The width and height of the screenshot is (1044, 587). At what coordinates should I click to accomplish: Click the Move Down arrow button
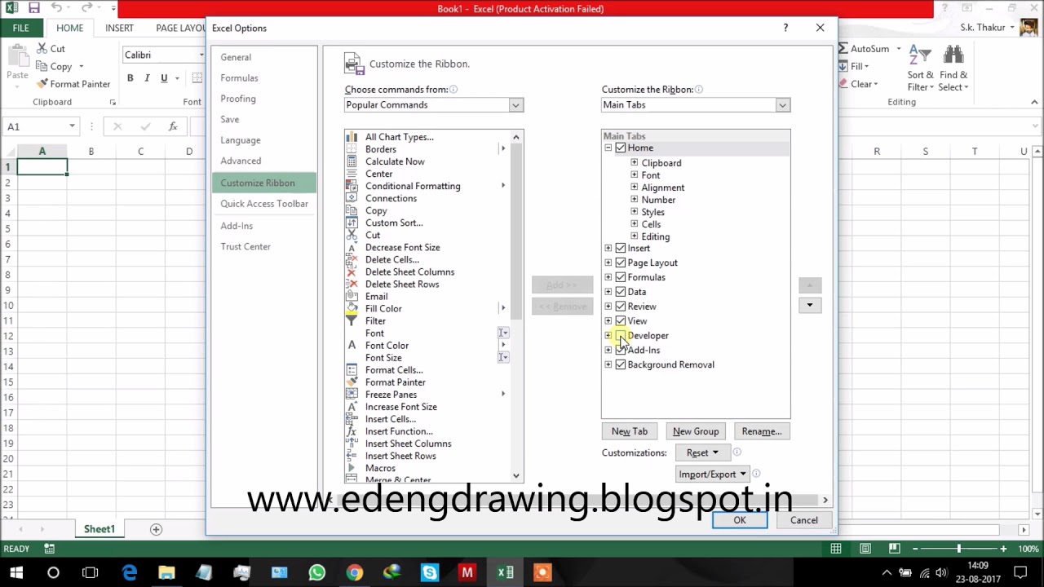click(x=810, y=305)
